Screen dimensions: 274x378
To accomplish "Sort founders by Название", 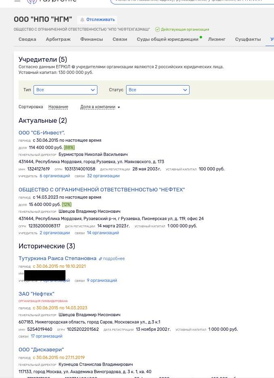I will (58, 107).
